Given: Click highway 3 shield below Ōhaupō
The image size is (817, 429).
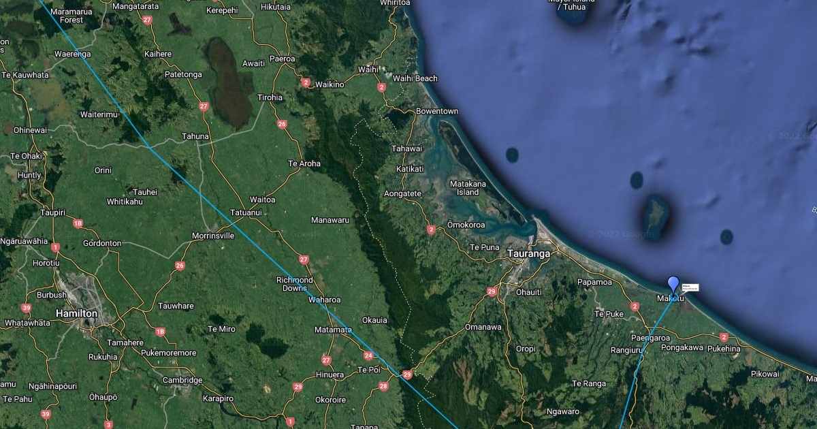Looking at the screenshot, I should 108,424.
